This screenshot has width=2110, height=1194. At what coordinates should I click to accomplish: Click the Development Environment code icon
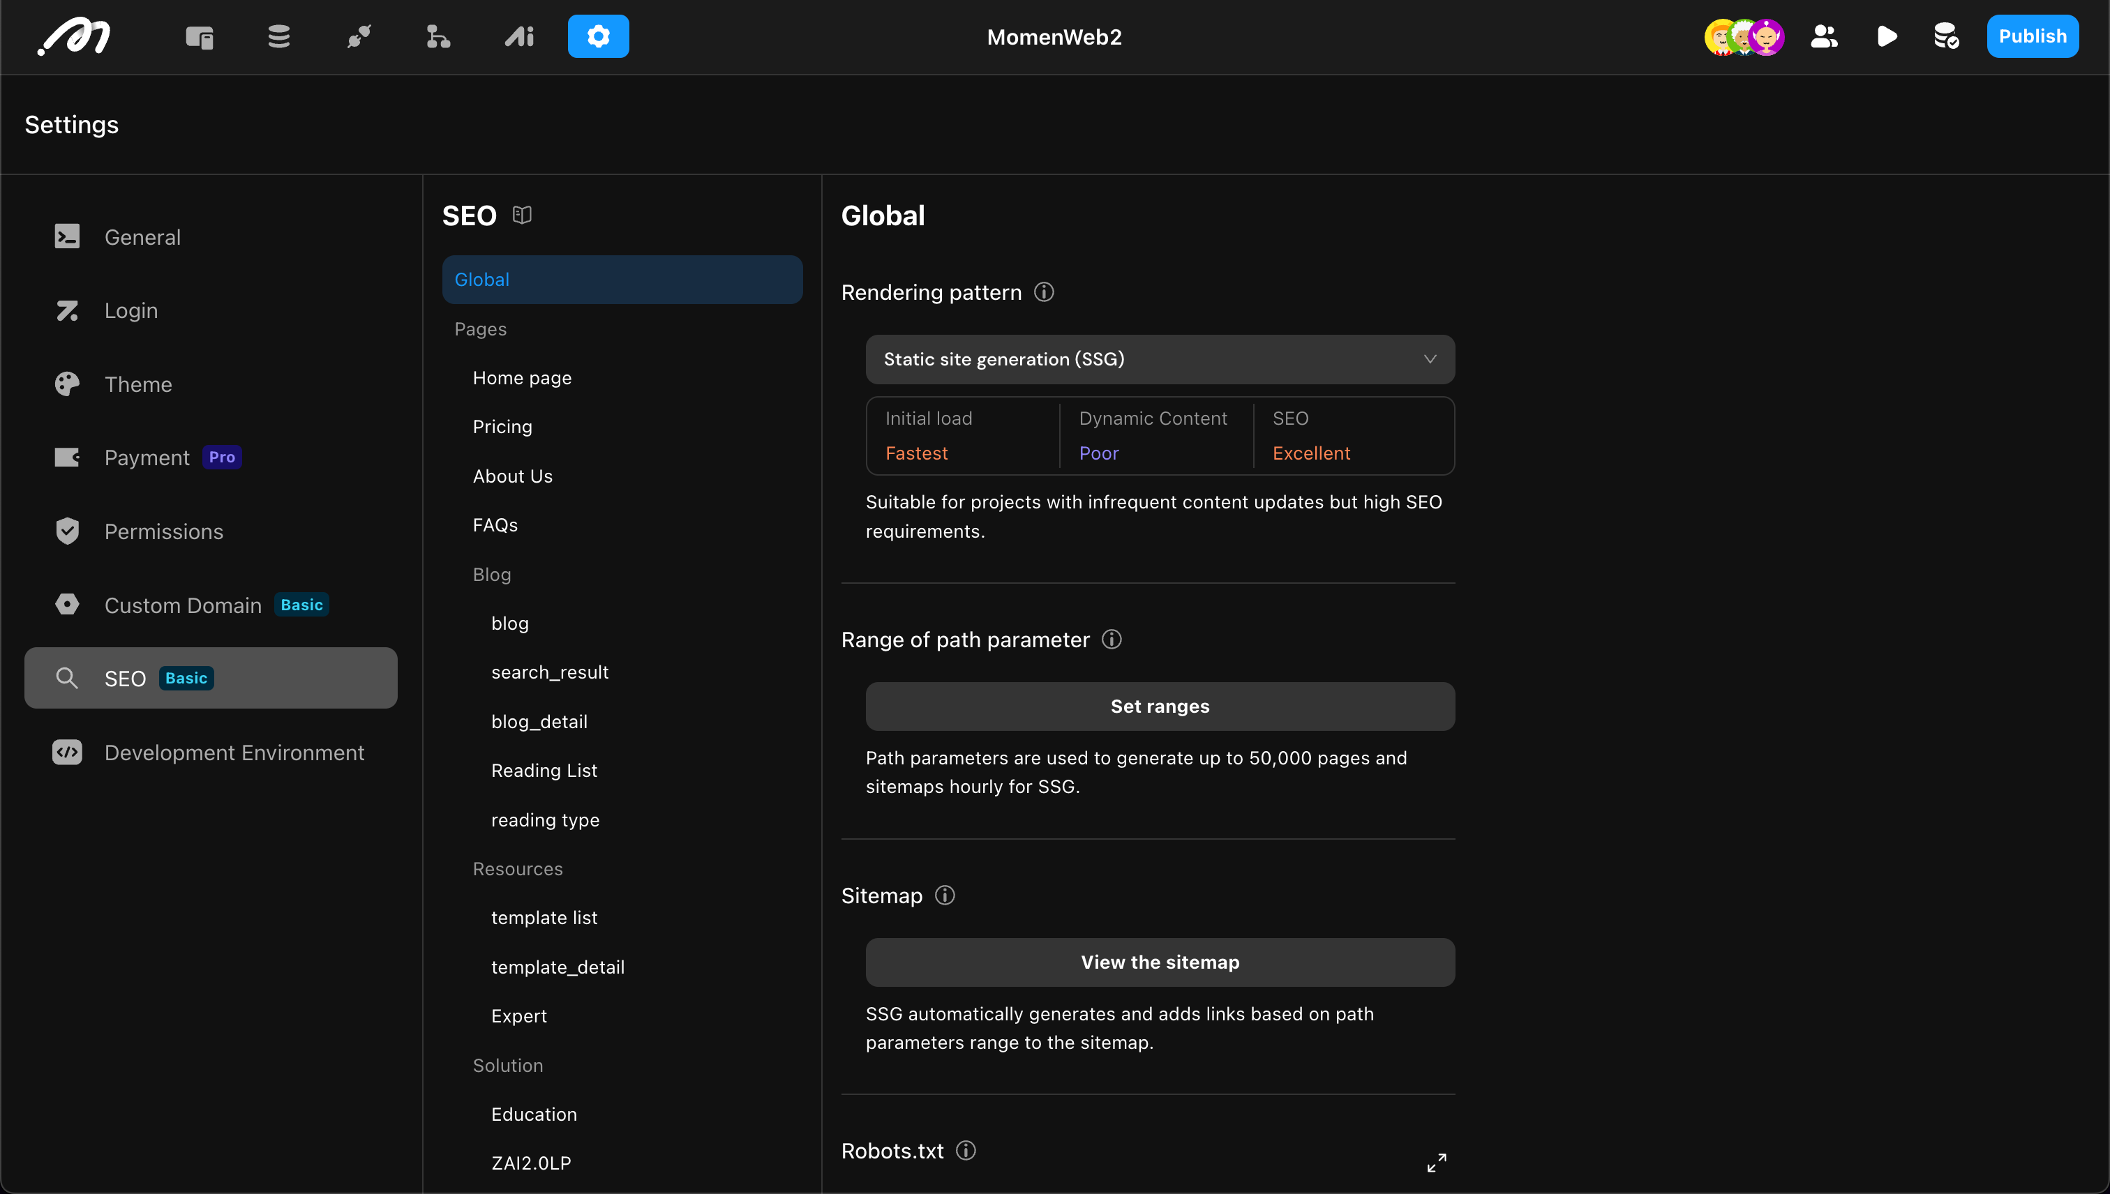(67, 752)
